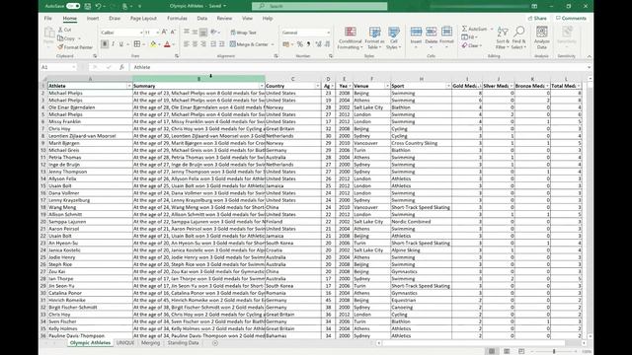632x355 pixels.
Task: Switch to the Standing Data sheet tab
Action: coord(183,343)
